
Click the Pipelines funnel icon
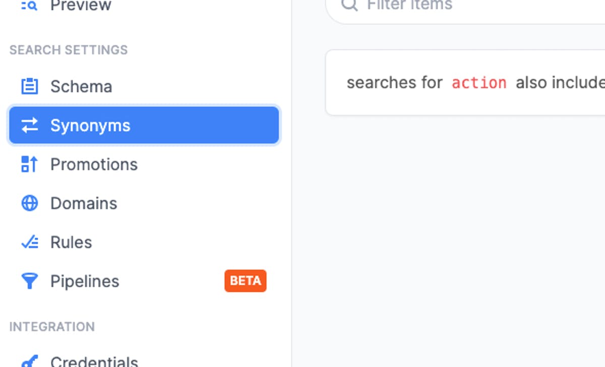29,281
